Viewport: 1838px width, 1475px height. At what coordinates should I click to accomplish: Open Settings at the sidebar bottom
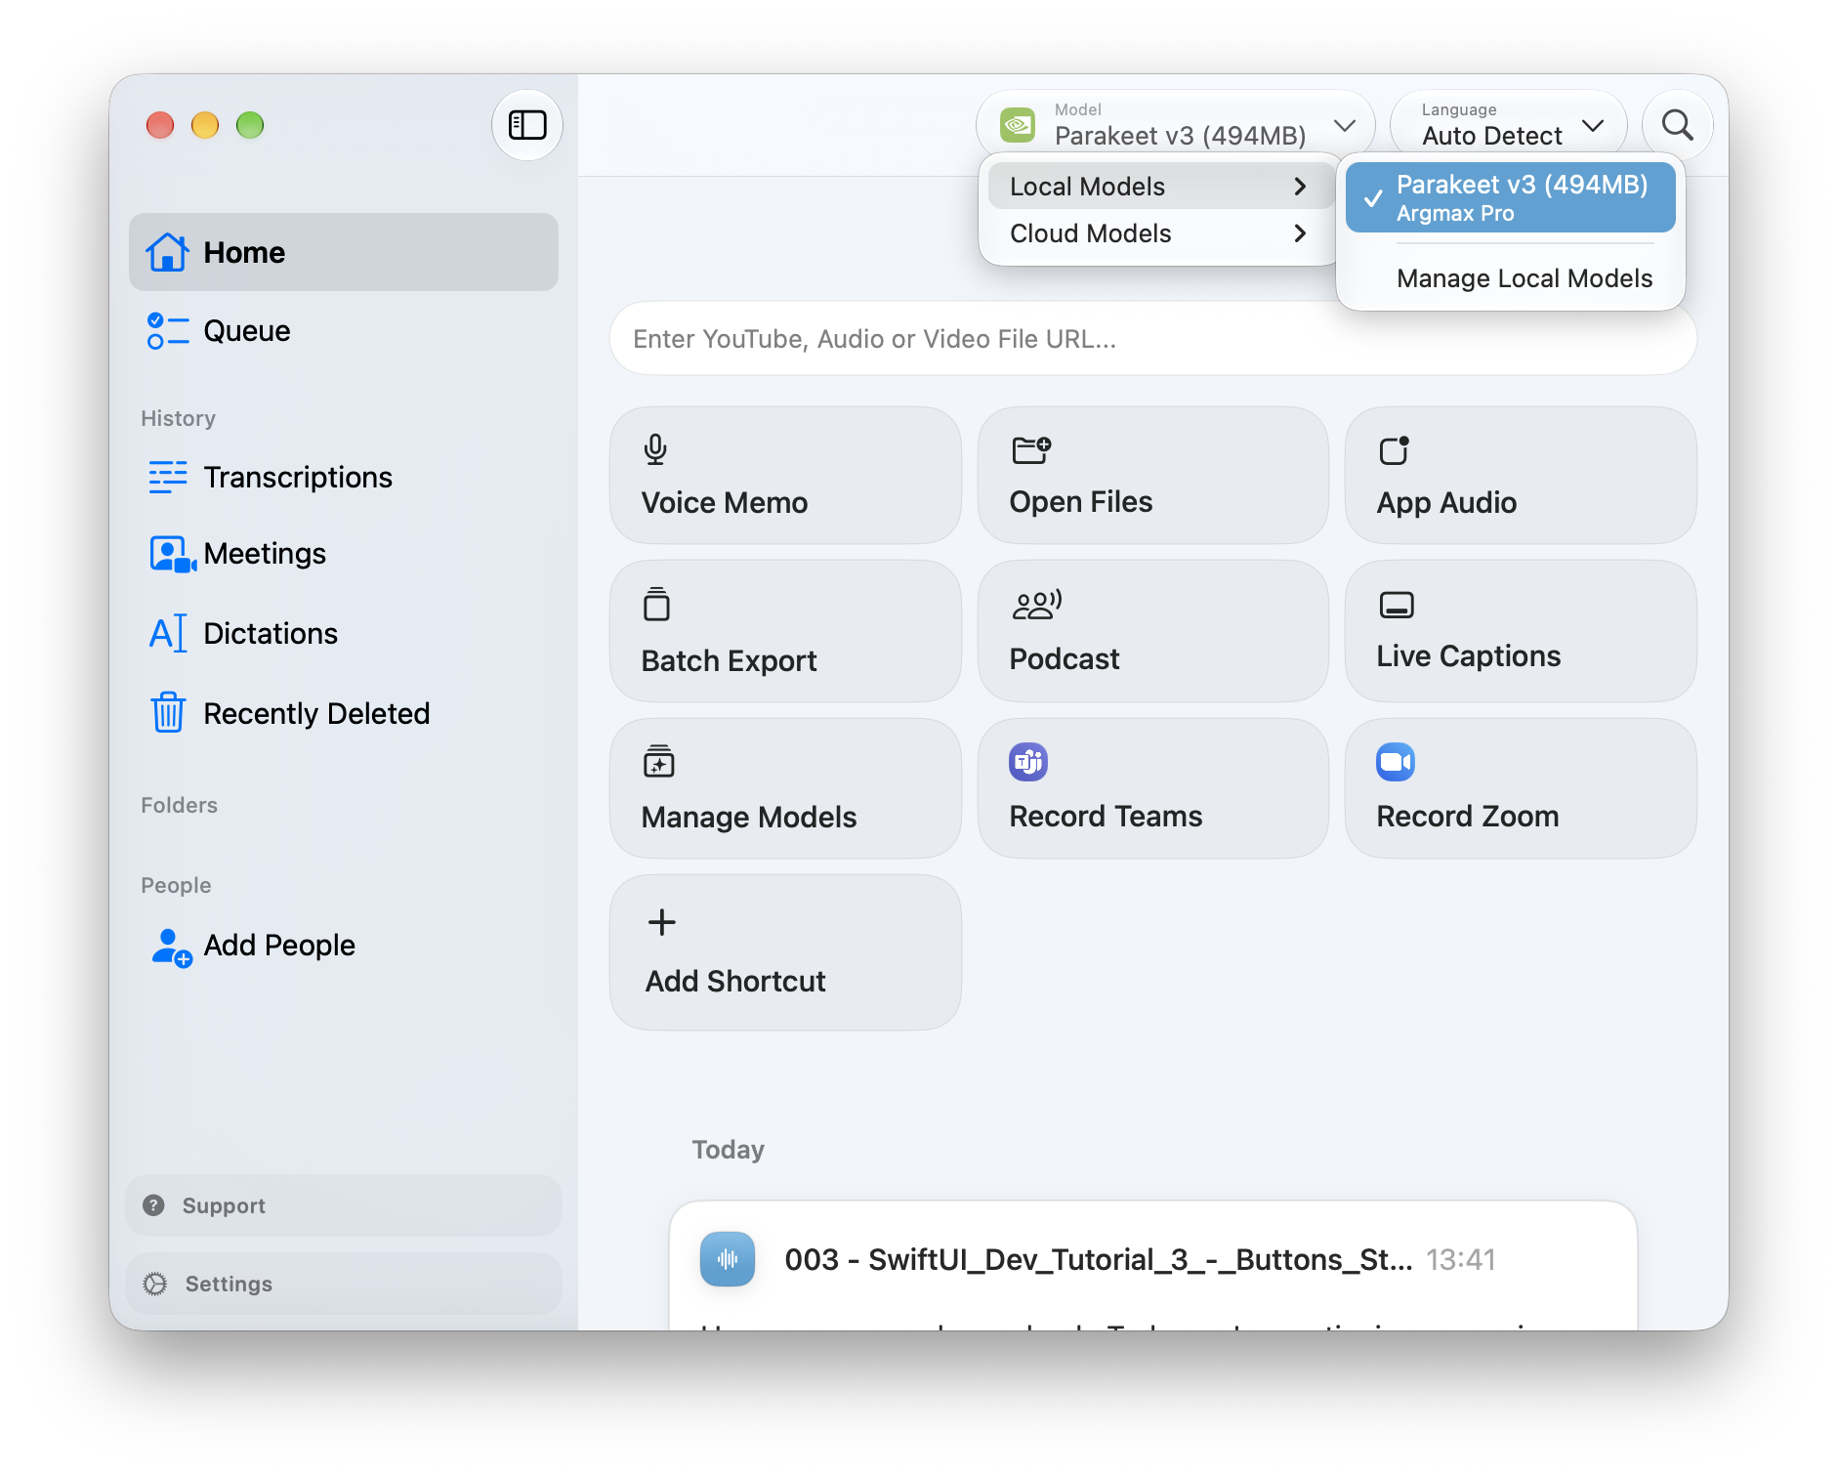[x=344, y=1284]
